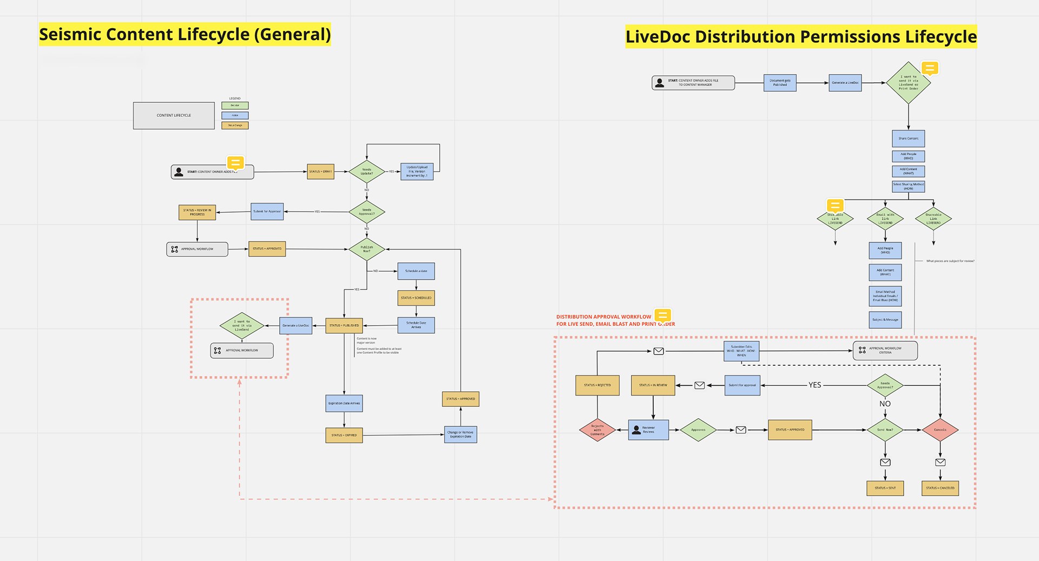The image size is (1039, 561).
Task: Select the Seismic Content Lifecycle (General) title
Action: pyautogui.click(x=185, y=34)
